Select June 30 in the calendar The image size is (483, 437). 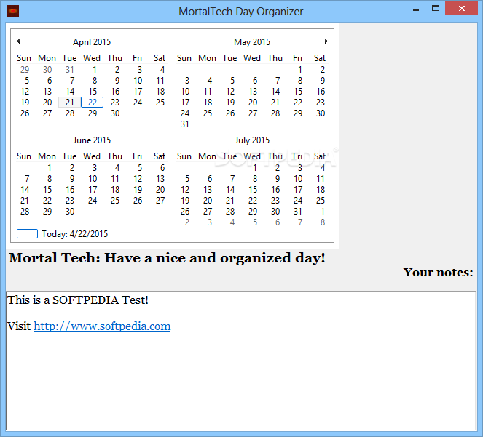click(70, 212)
